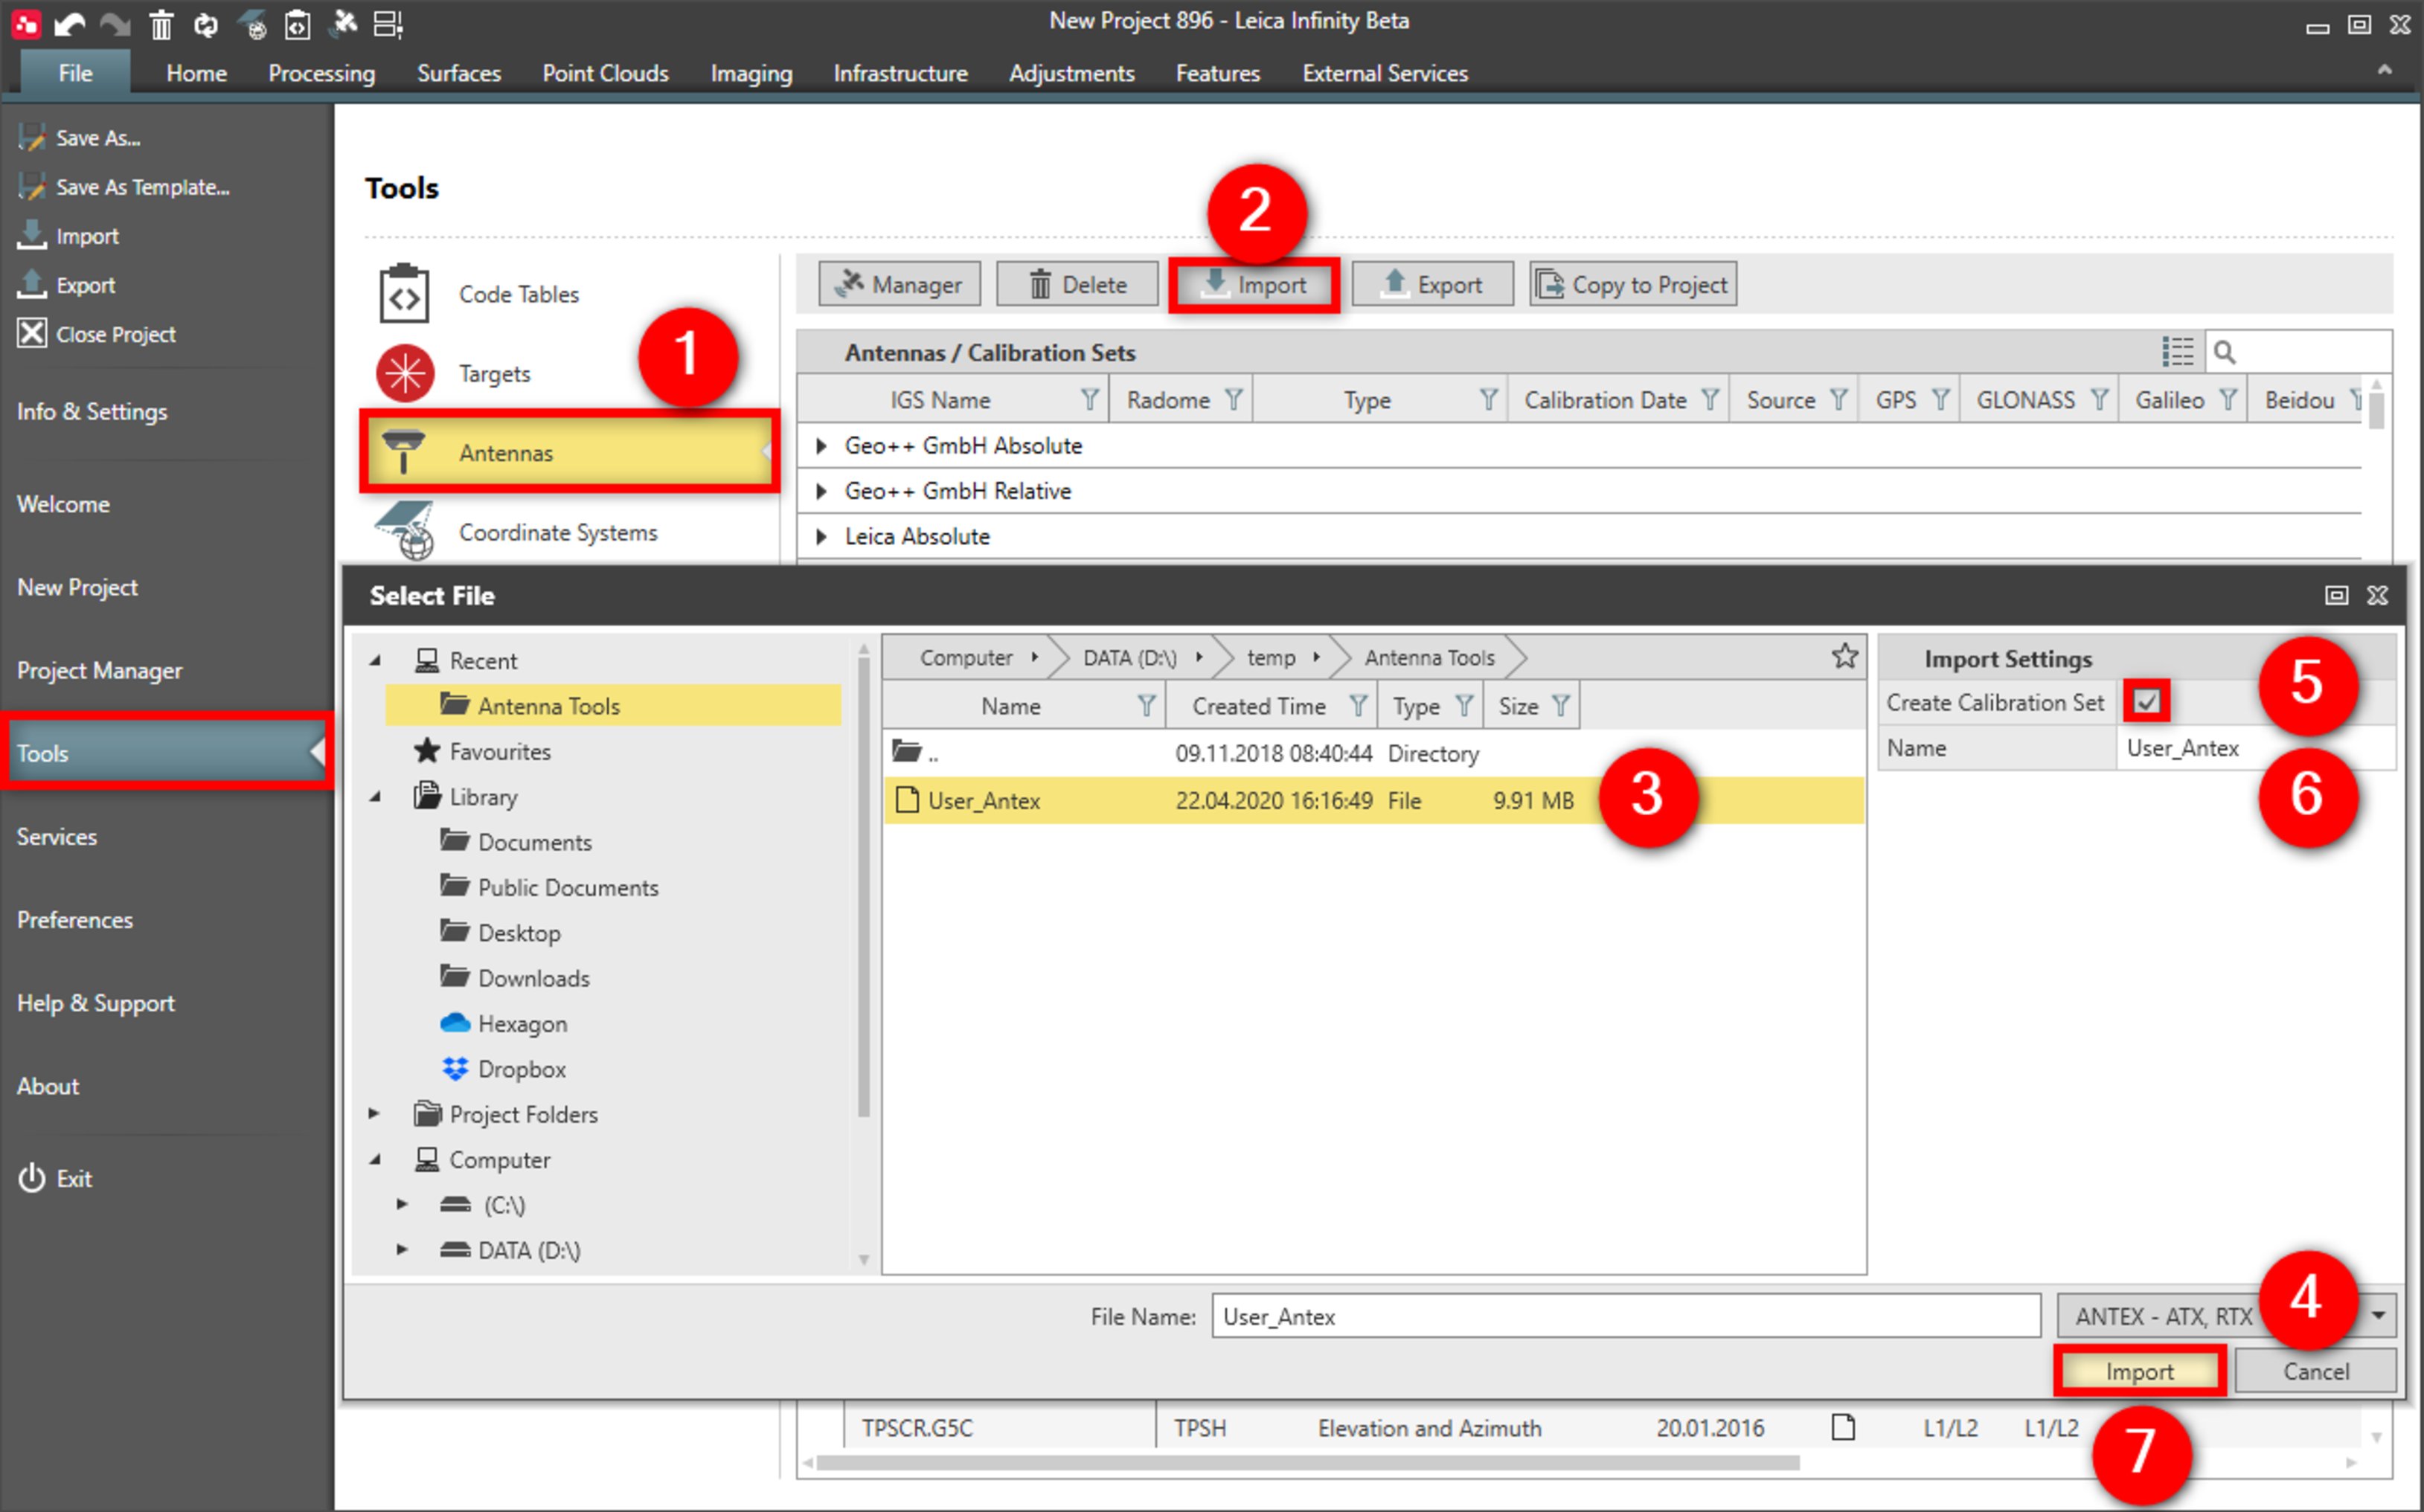This screenshot has width=2424, height=1512.
Task: Filter the Size column in file list
Action: [x=1561, y=706]
